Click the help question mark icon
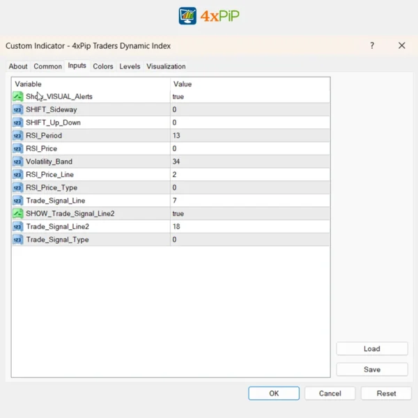418x418 pixels. tap(372, 46)
